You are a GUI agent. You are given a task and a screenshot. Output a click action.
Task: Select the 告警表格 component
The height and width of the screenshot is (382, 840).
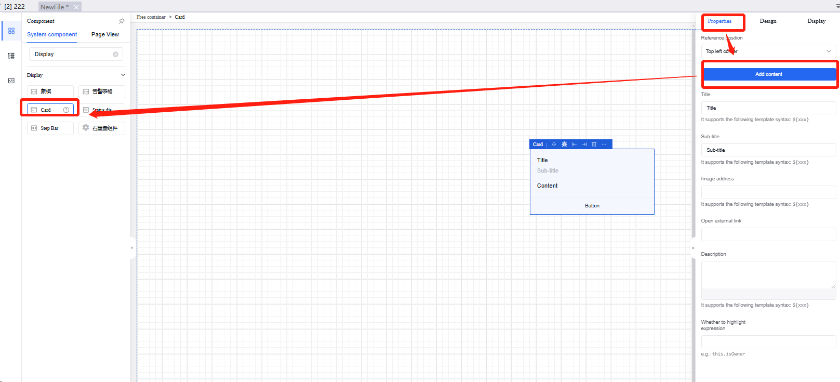102,91
